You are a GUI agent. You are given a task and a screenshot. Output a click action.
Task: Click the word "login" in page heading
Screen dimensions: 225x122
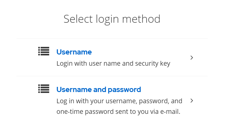coord(107,19)
